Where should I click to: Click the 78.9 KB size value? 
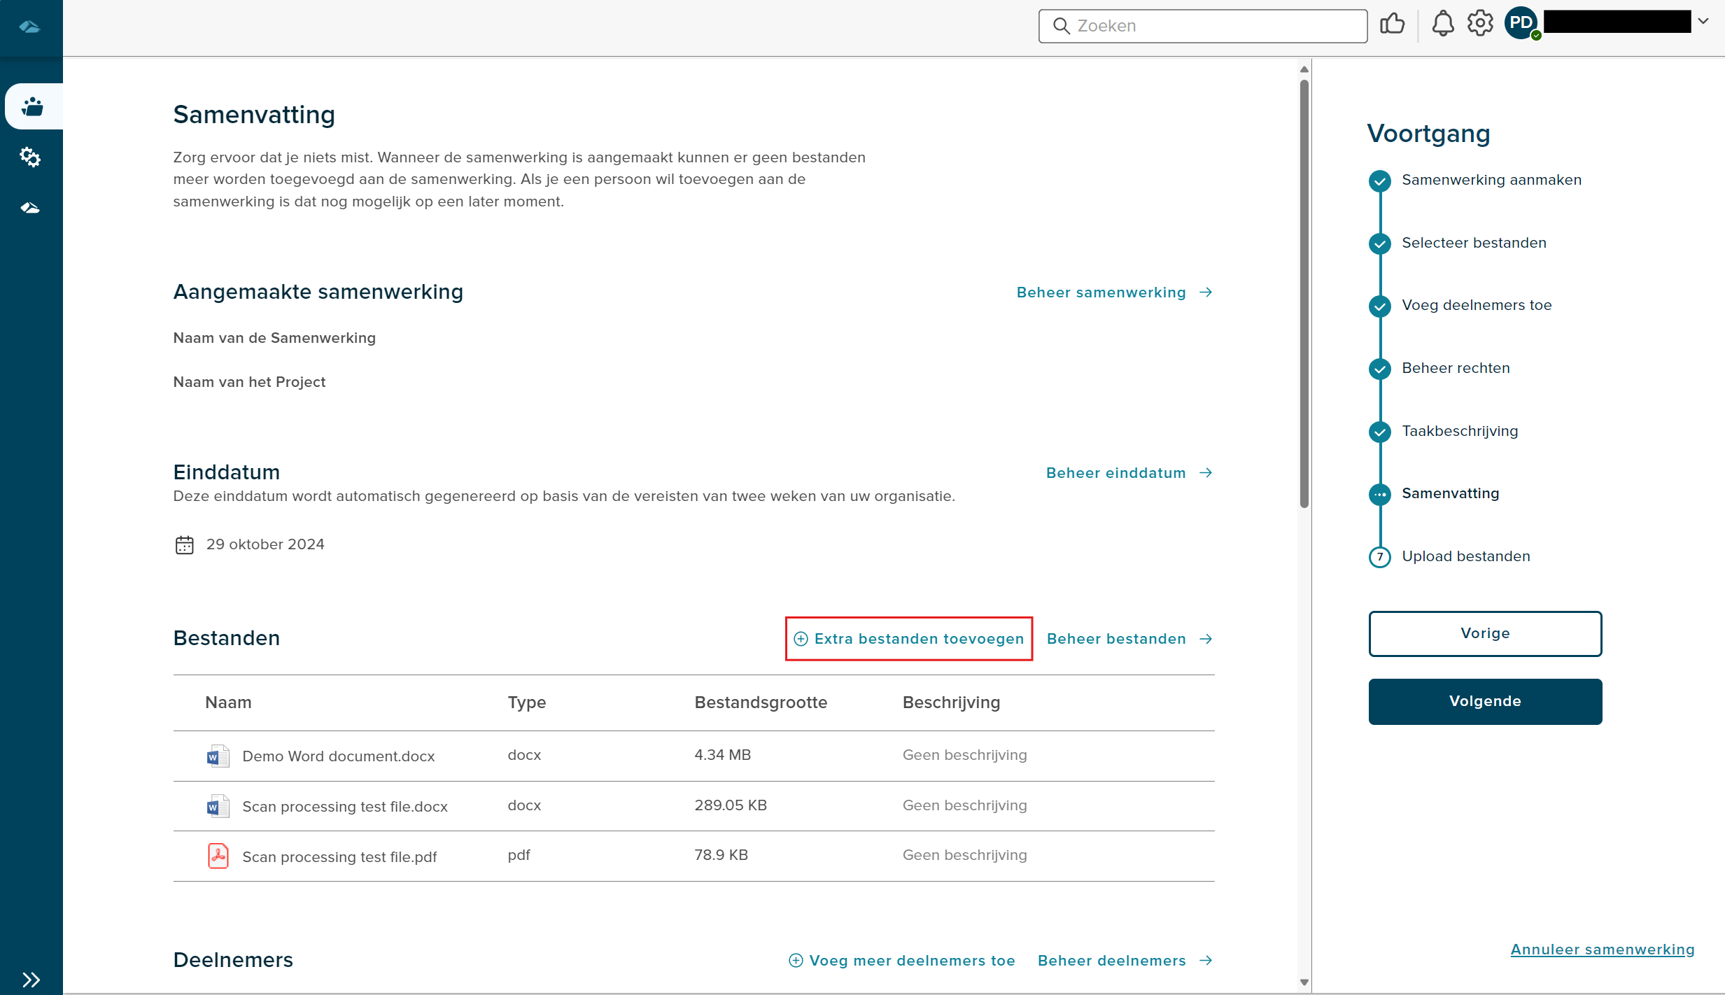coord(721,855)
